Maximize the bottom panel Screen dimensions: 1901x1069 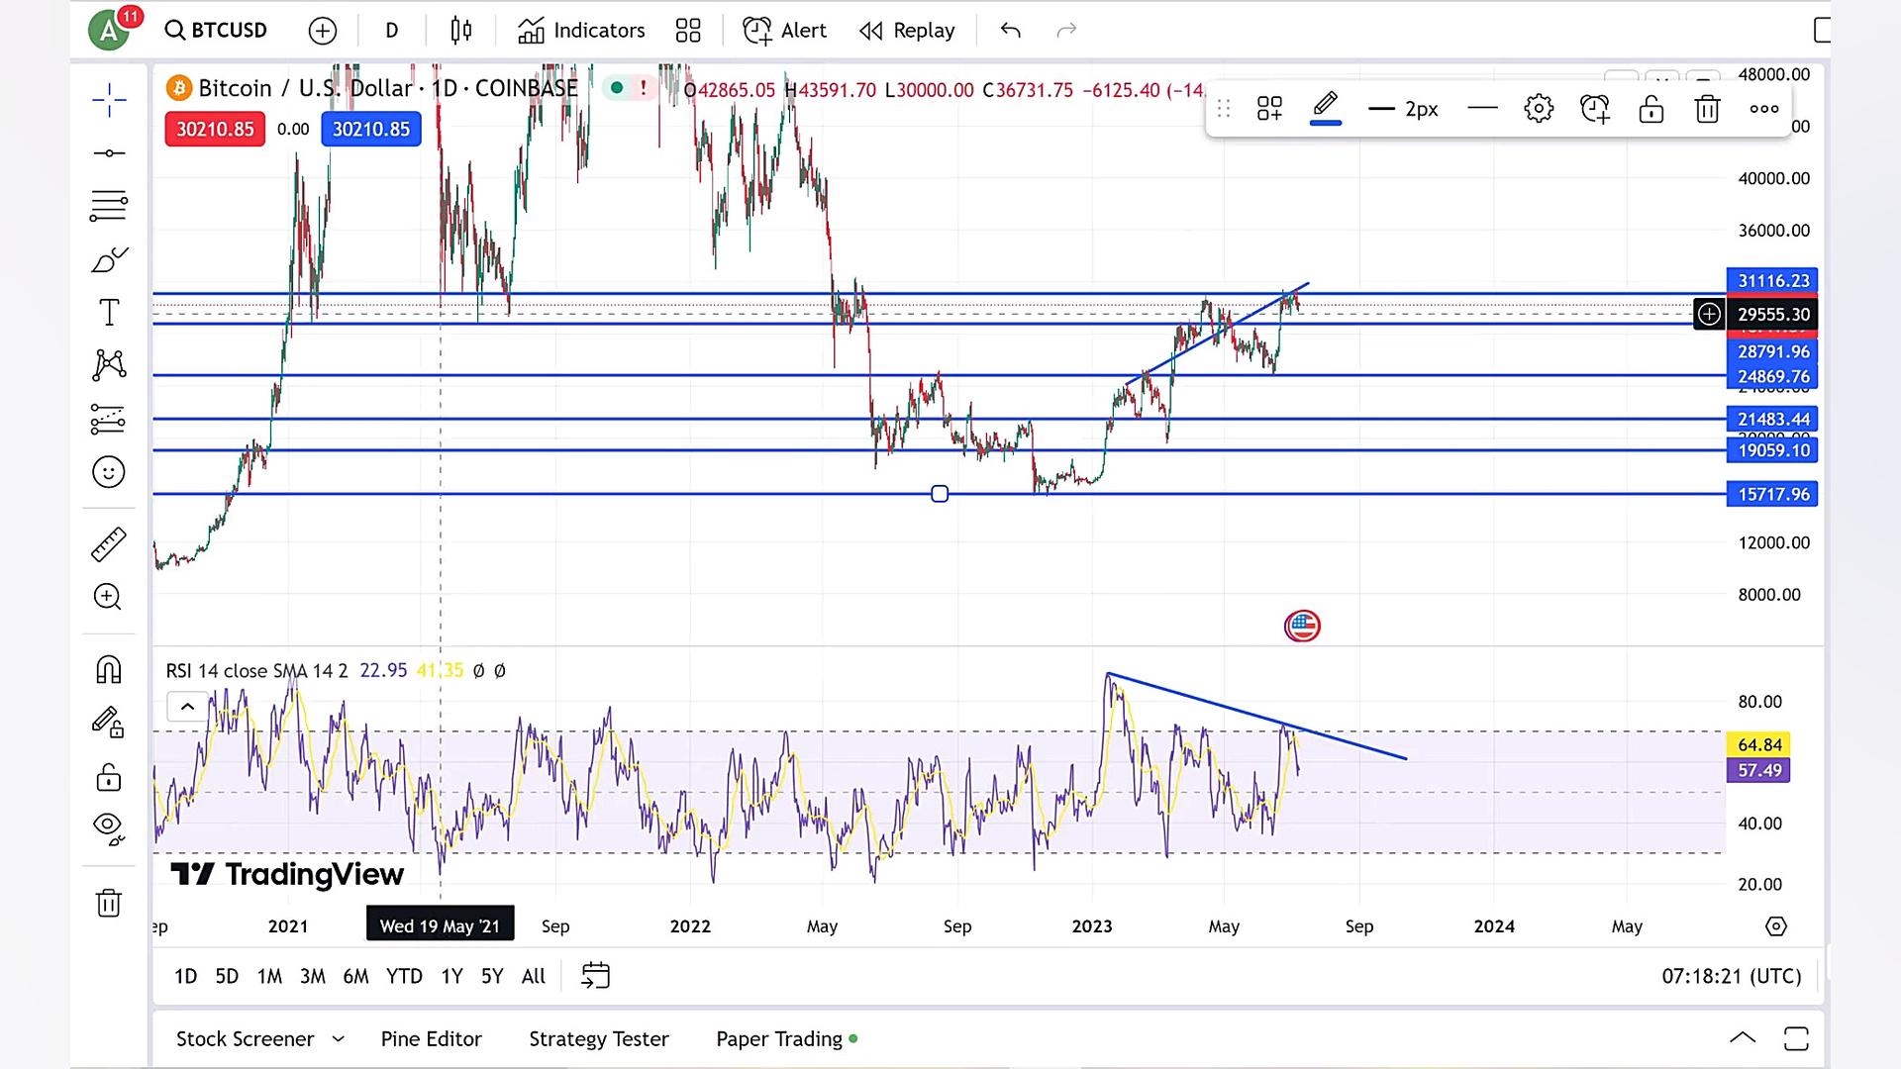pyautogui.click(x=1796, y=1038)
